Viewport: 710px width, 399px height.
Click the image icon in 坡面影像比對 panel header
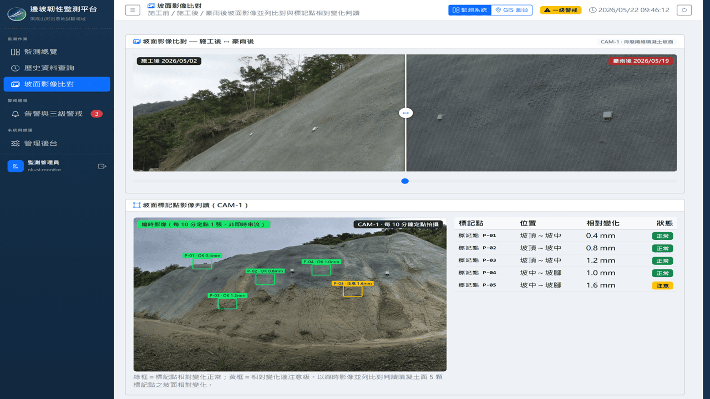click(x=136, y=42)
